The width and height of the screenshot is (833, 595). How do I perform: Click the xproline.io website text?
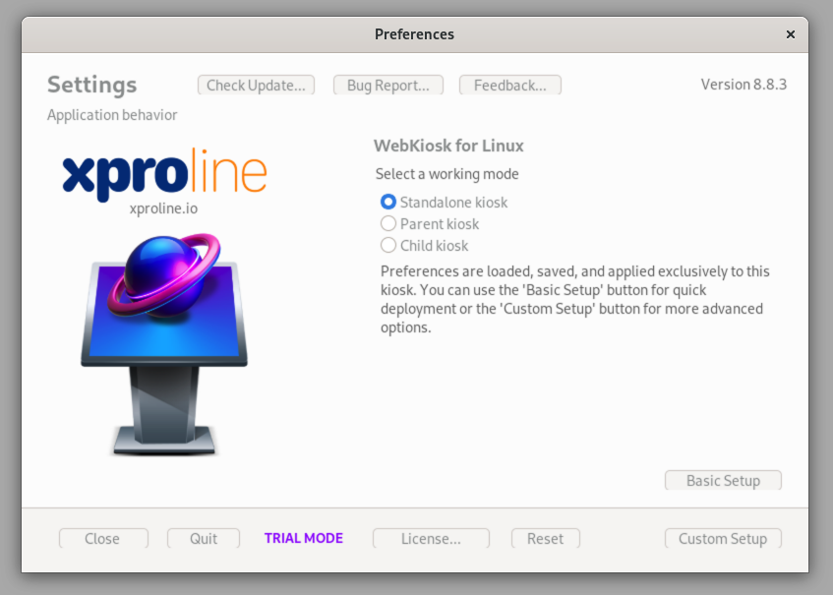click(x=163, y=208)
